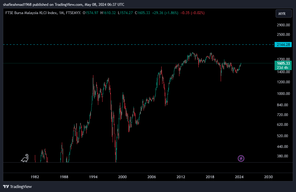Click the open value O1574.97
Viewport: 296px width, 192px height.
pos(90,13)
